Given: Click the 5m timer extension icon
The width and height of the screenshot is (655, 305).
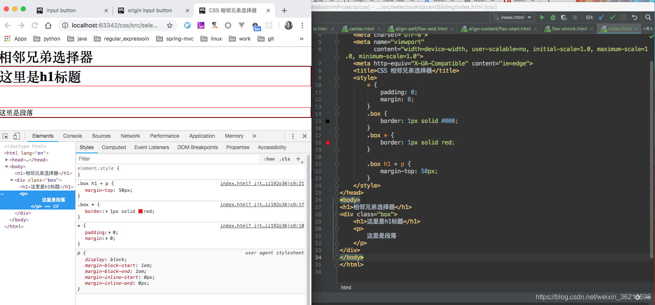Looking at the screenshot, I should (256, 27).
